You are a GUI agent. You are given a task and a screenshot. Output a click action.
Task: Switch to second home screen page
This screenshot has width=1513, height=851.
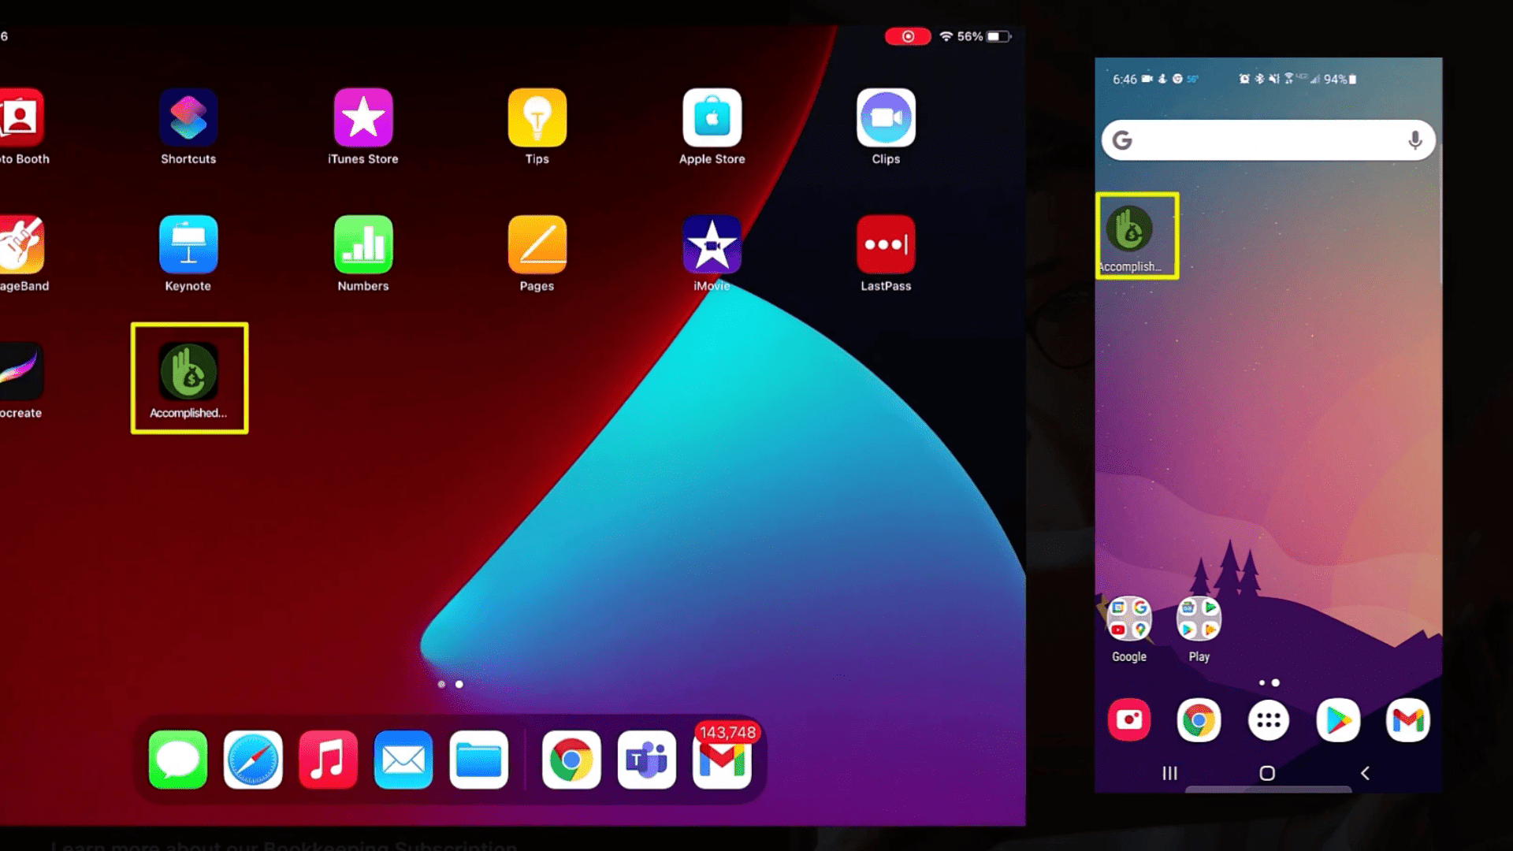click(x=459, y=682)
